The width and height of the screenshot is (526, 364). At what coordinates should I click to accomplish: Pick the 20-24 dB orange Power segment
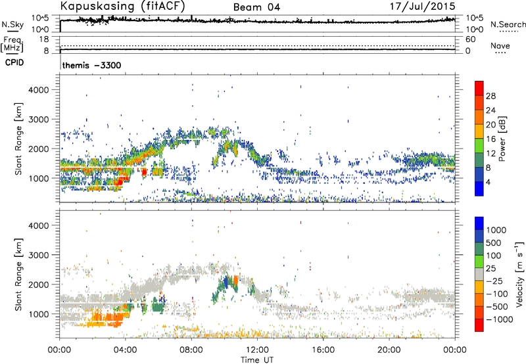pos(479,117)
